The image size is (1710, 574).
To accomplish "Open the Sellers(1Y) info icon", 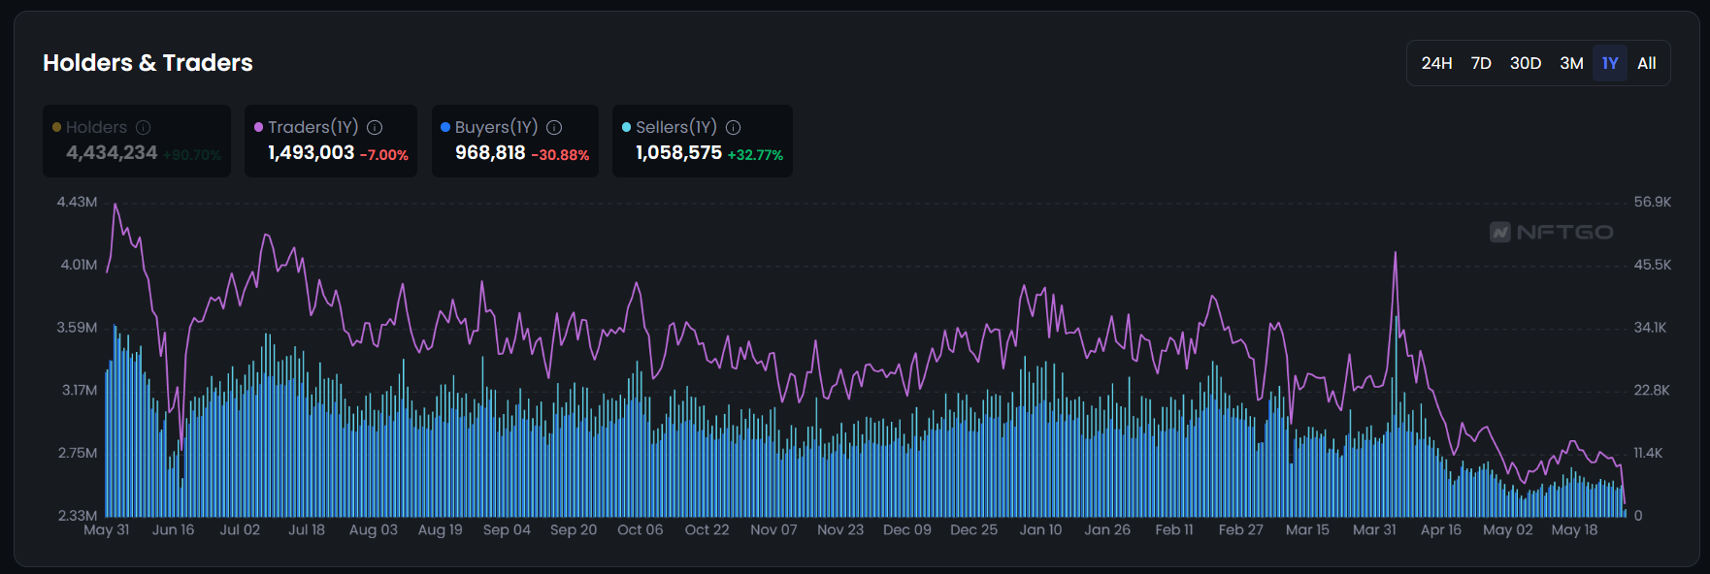I will click(x=734, y=127).
